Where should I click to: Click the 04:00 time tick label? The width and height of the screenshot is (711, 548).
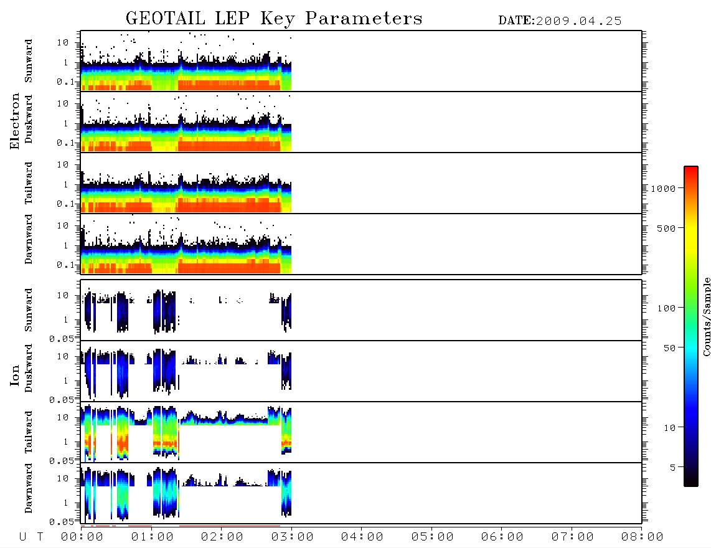(362, 537)
